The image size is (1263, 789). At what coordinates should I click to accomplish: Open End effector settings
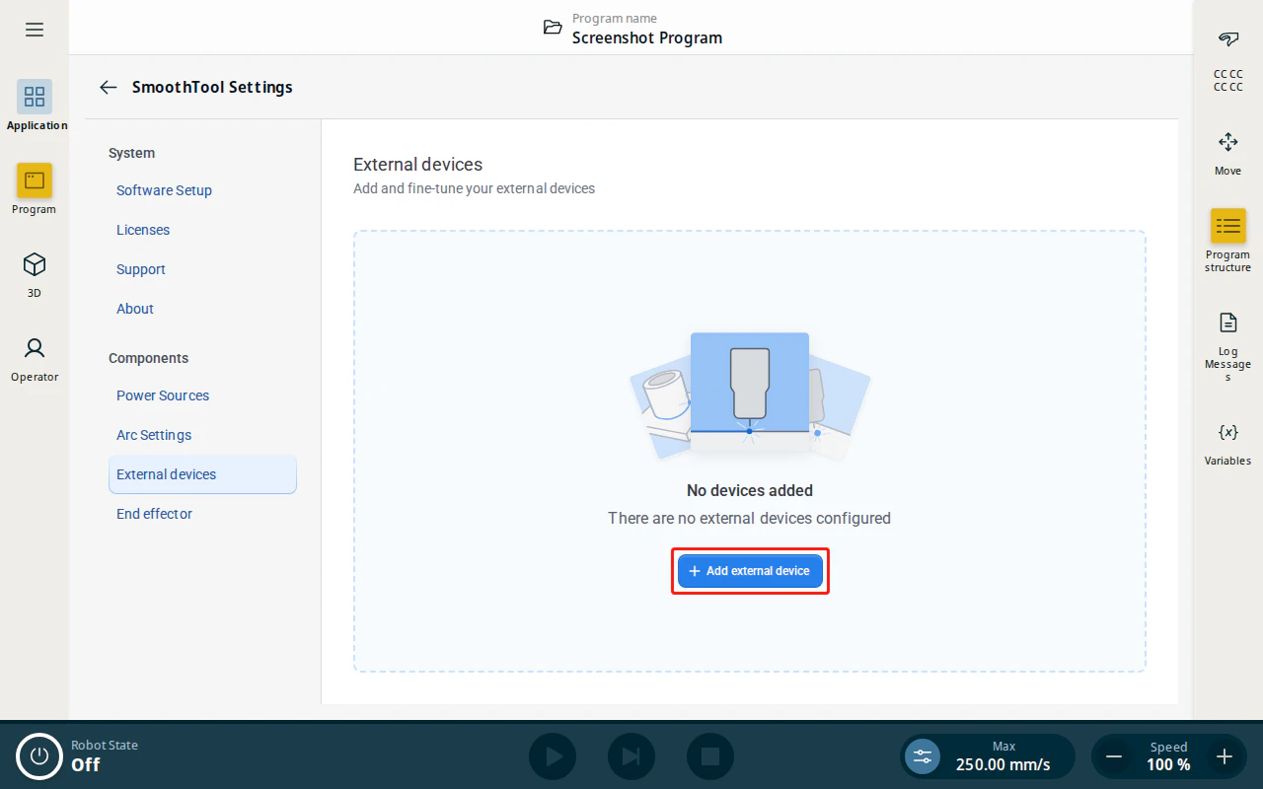click(154, 514)
